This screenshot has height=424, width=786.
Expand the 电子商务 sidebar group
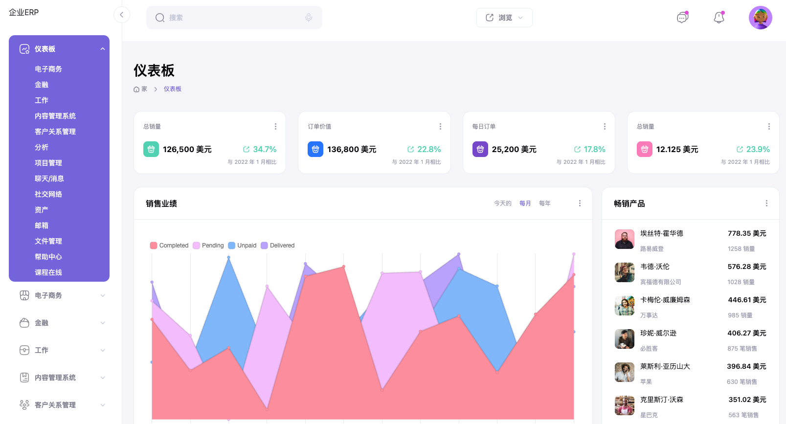pos(61,295)
